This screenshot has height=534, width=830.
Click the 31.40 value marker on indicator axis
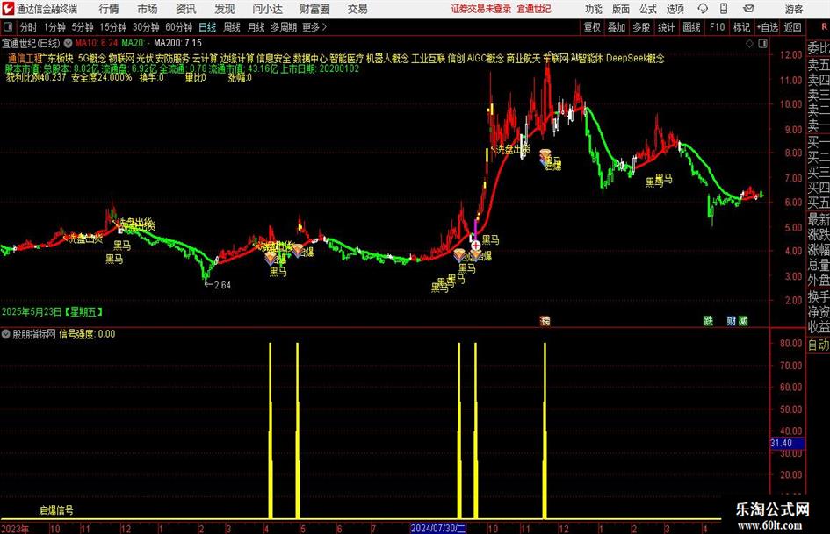coord(787,443)
